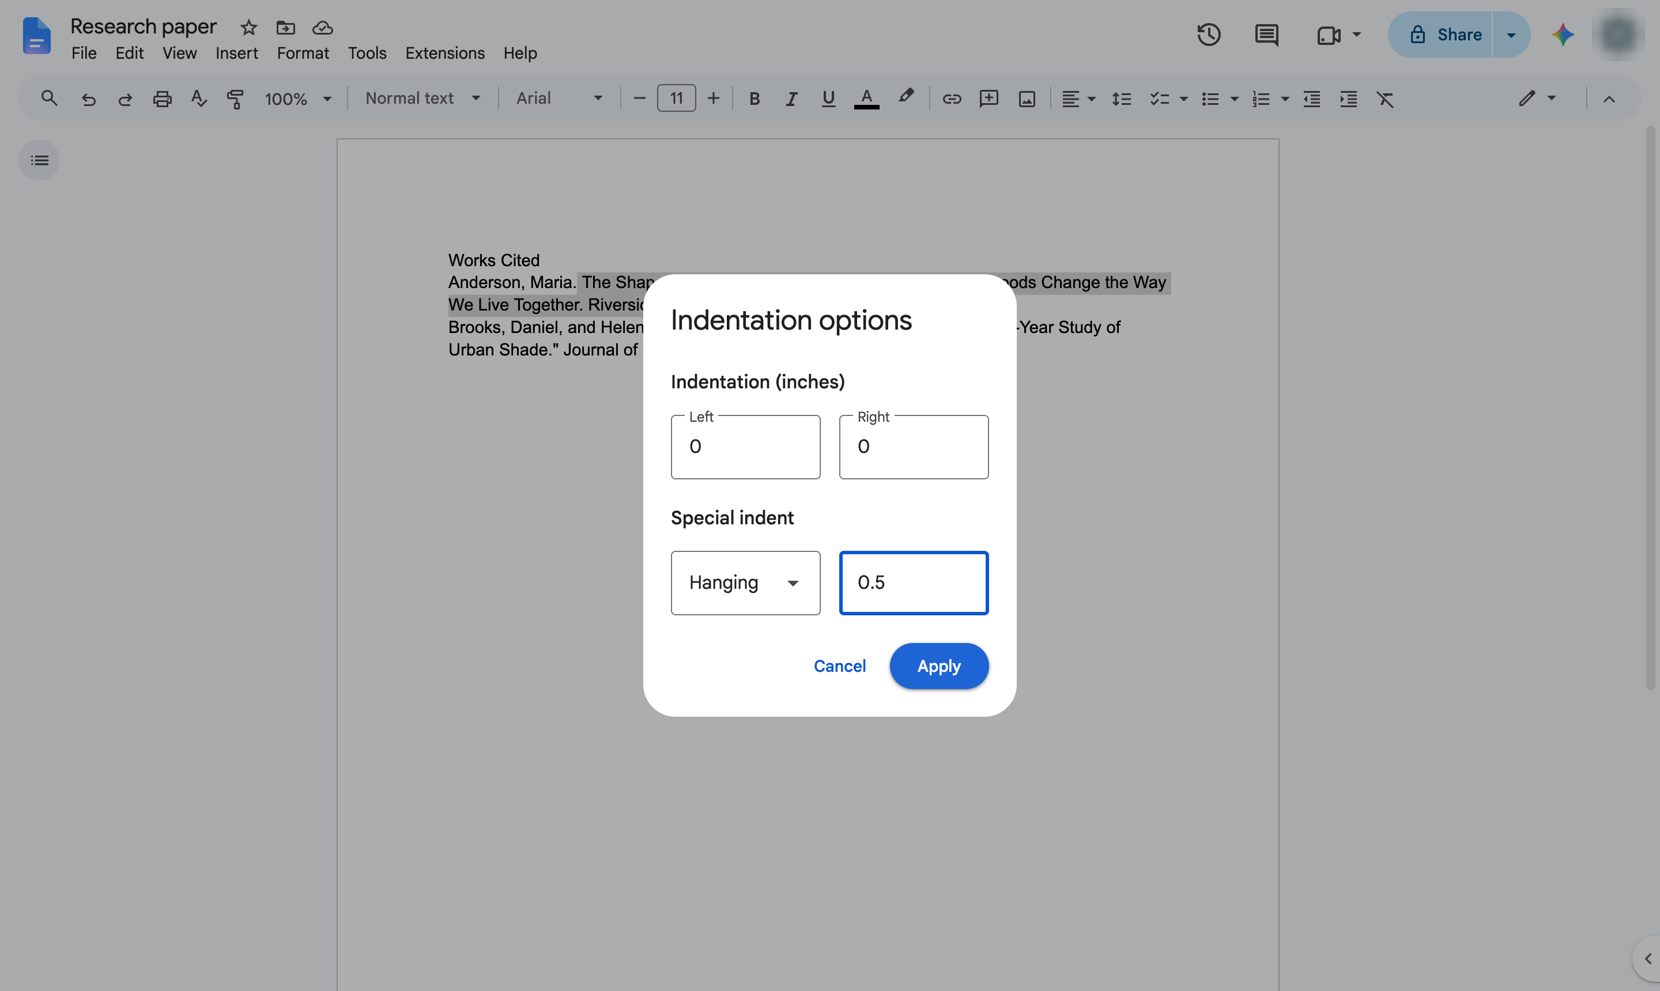Screen dimensions: 1660x991
Task: Click Apply in Indentation options
Action: pyautogui.click(x=938, y=666)
